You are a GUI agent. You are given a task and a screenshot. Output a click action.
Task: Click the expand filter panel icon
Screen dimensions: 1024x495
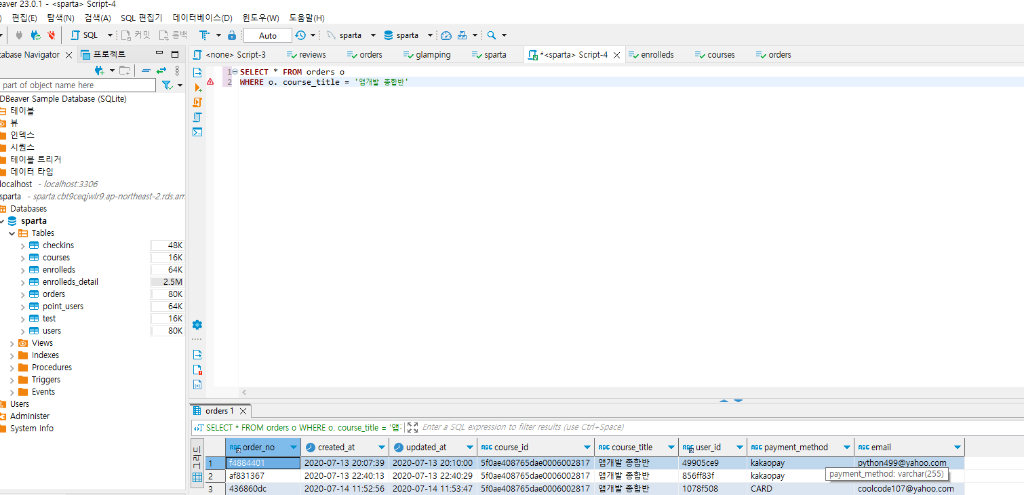[412, 427]
